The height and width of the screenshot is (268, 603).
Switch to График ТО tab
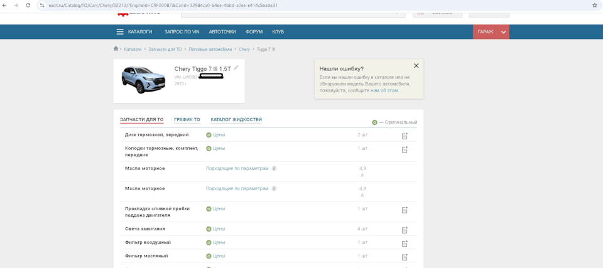[x=187, y=120]
